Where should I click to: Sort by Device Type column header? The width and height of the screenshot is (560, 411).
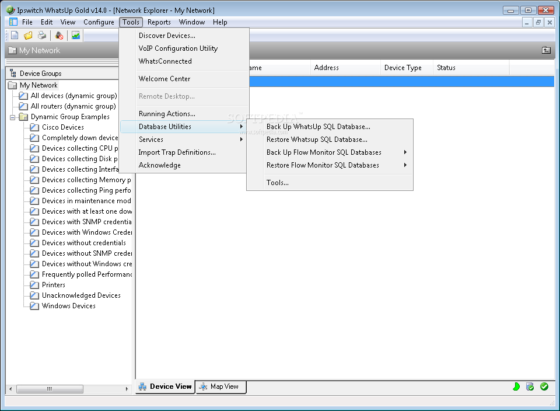tap(407, 68)
